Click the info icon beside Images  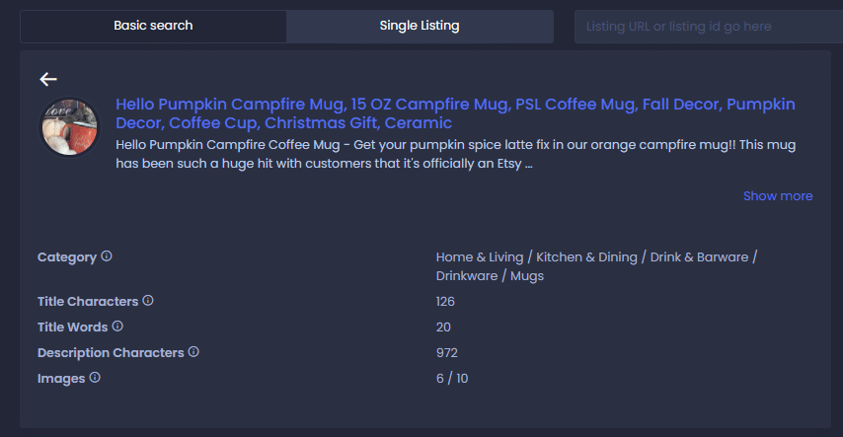95,378
